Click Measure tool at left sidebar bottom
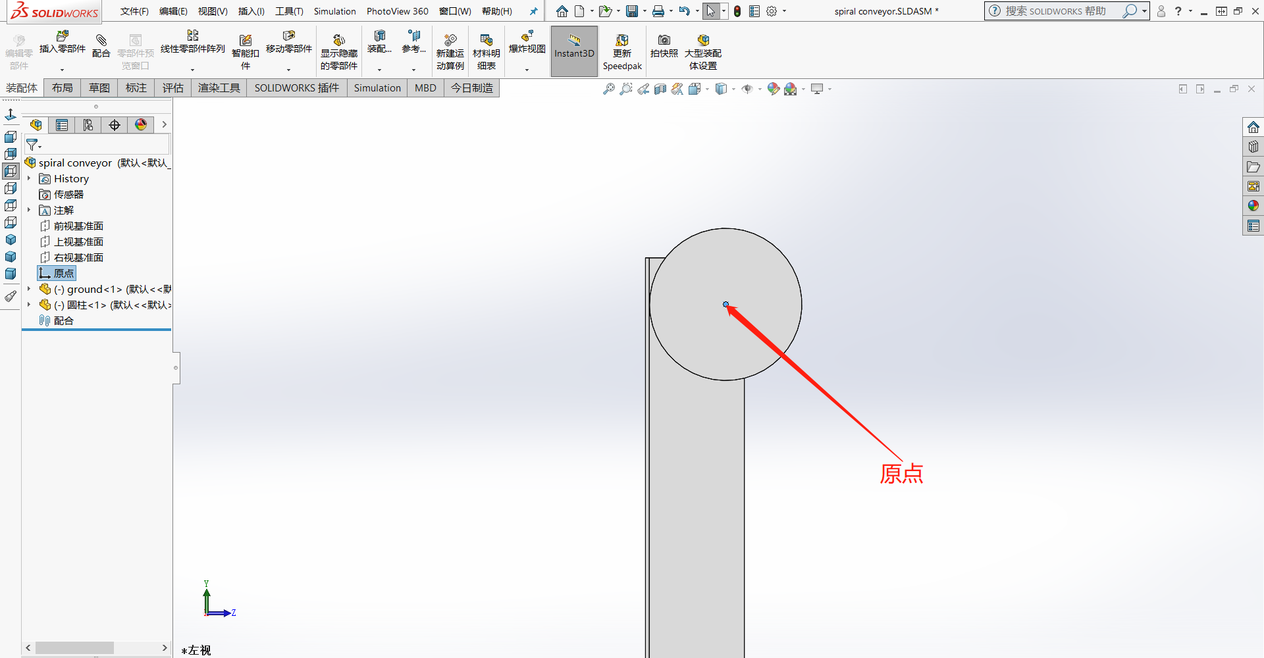The height and width of the screenshot is (658, 1264). coord(11,297)
